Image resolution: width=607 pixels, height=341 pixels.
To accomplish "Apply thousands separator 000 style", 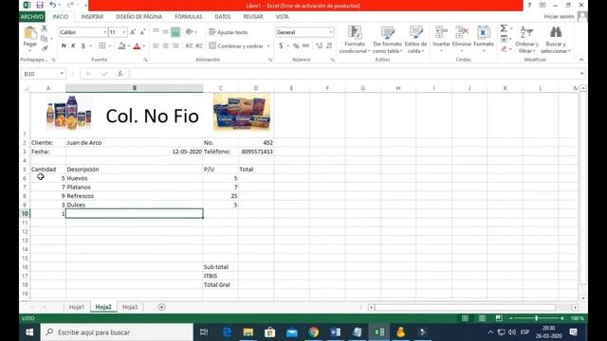I will point(305,46).
